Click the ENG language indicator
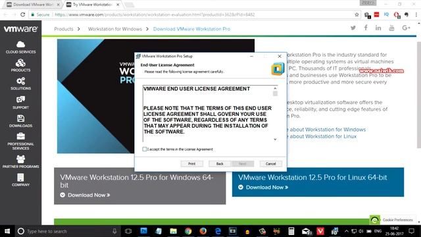Screen dimensions: 421x237 click(378, 231)
